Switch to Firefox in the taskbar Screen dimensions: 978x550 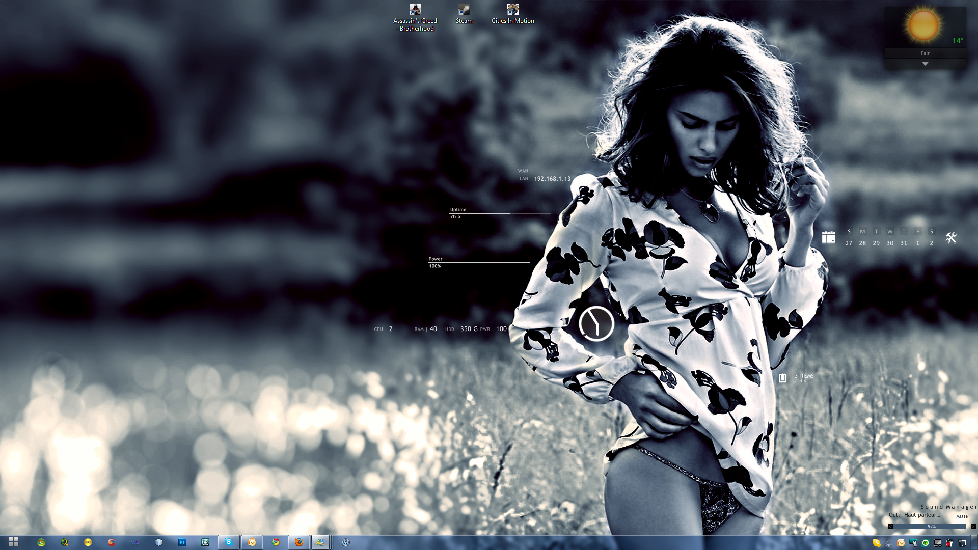(299, 542)
